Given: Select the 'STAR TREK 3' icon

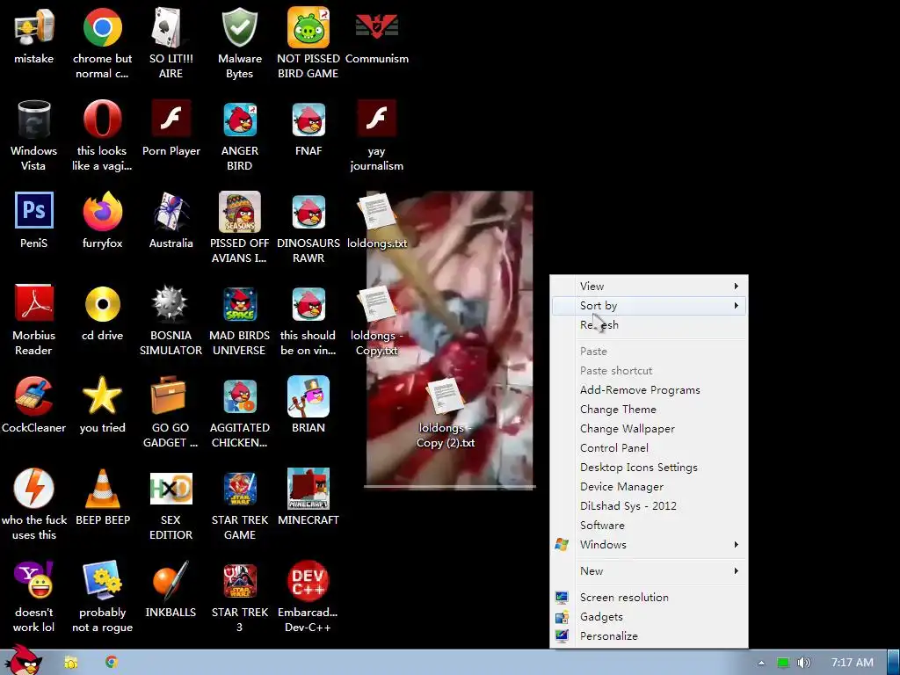Looking at the screenshot, I should coord(239,581).
